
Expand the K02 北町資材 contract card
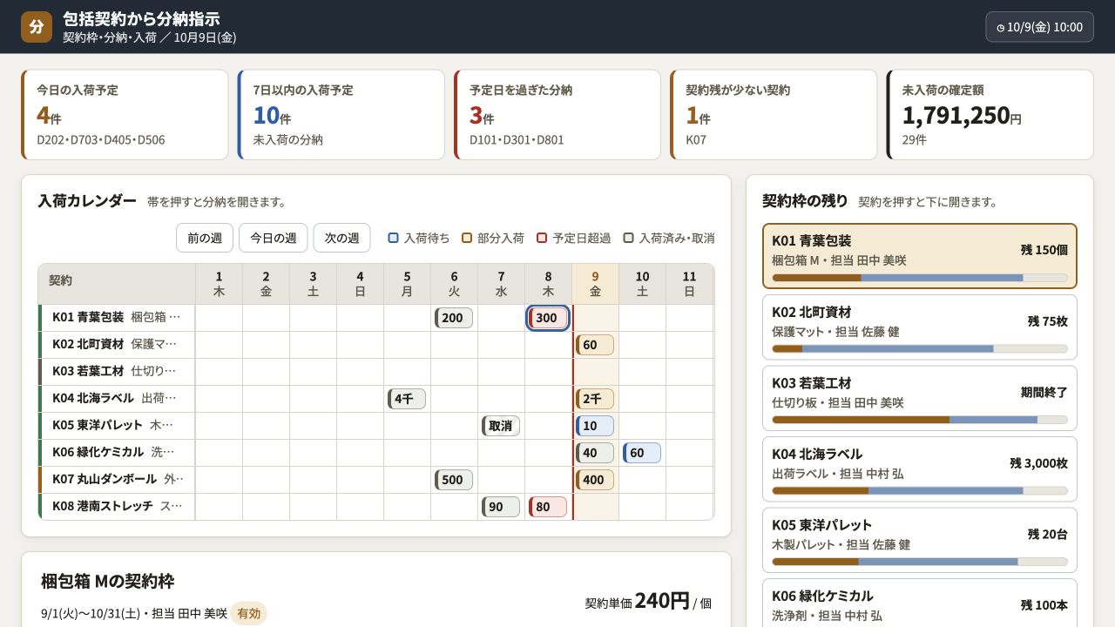click(x=920, y=327)
